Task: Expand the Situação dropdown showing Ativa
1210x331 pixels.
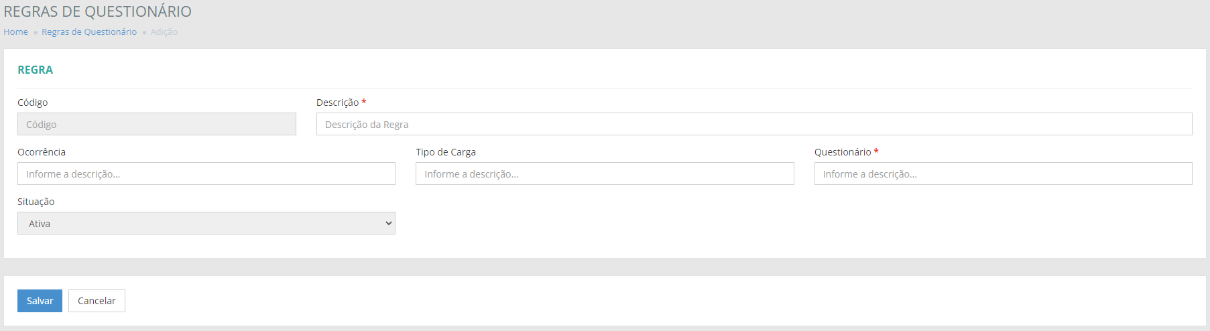Action: [x=206, y=223]
